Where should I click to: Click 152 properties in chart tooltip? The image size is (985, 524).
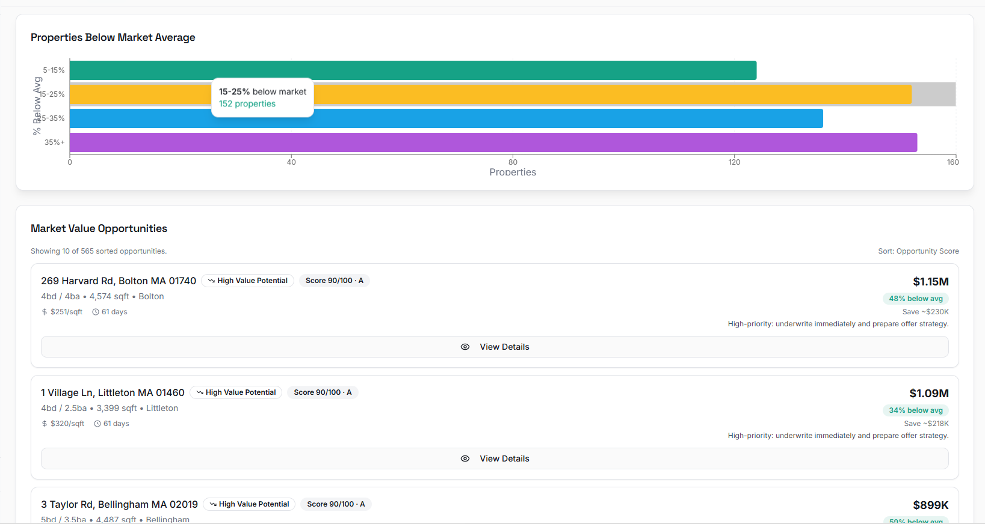(x=247, y=104)
